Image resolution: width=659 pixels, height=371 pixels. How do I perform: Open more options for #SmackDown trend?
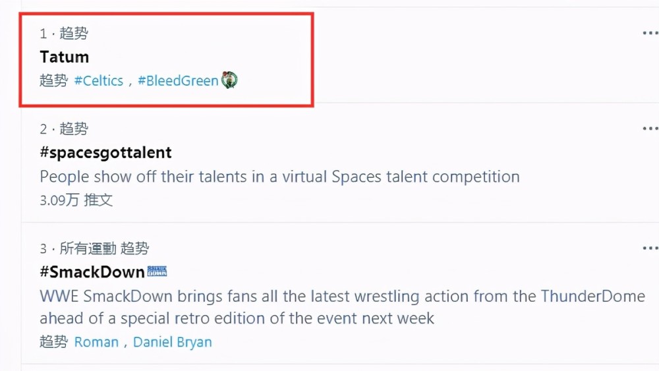(650, 248)
